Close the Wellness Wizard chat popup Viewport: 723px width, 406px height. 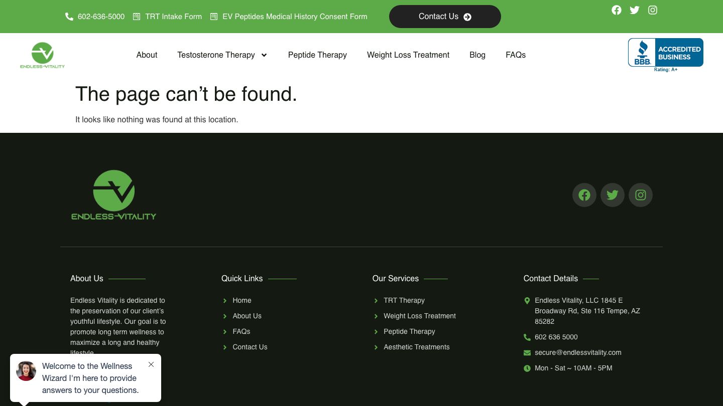pyautogui.click(x=151, y=364)
